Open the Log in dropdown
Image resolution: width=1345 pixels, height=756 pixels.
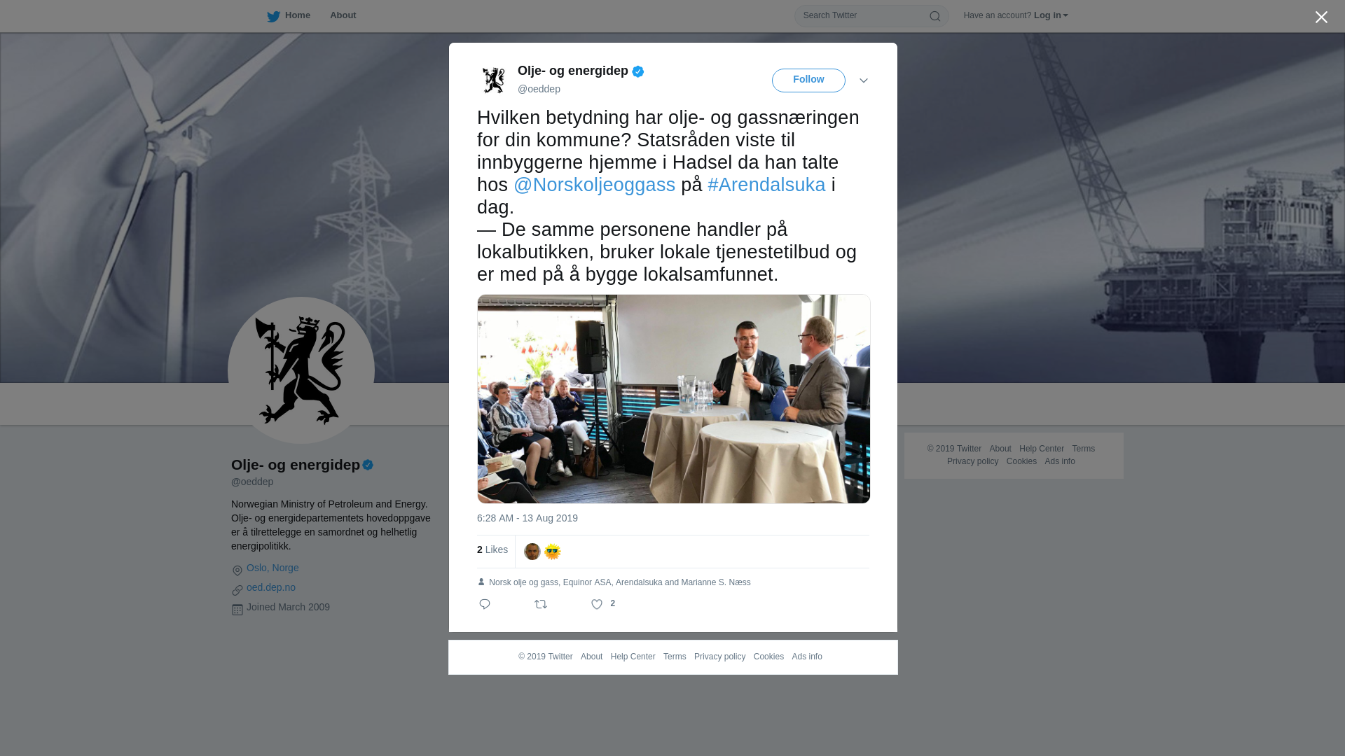(x=1051, y=15)
